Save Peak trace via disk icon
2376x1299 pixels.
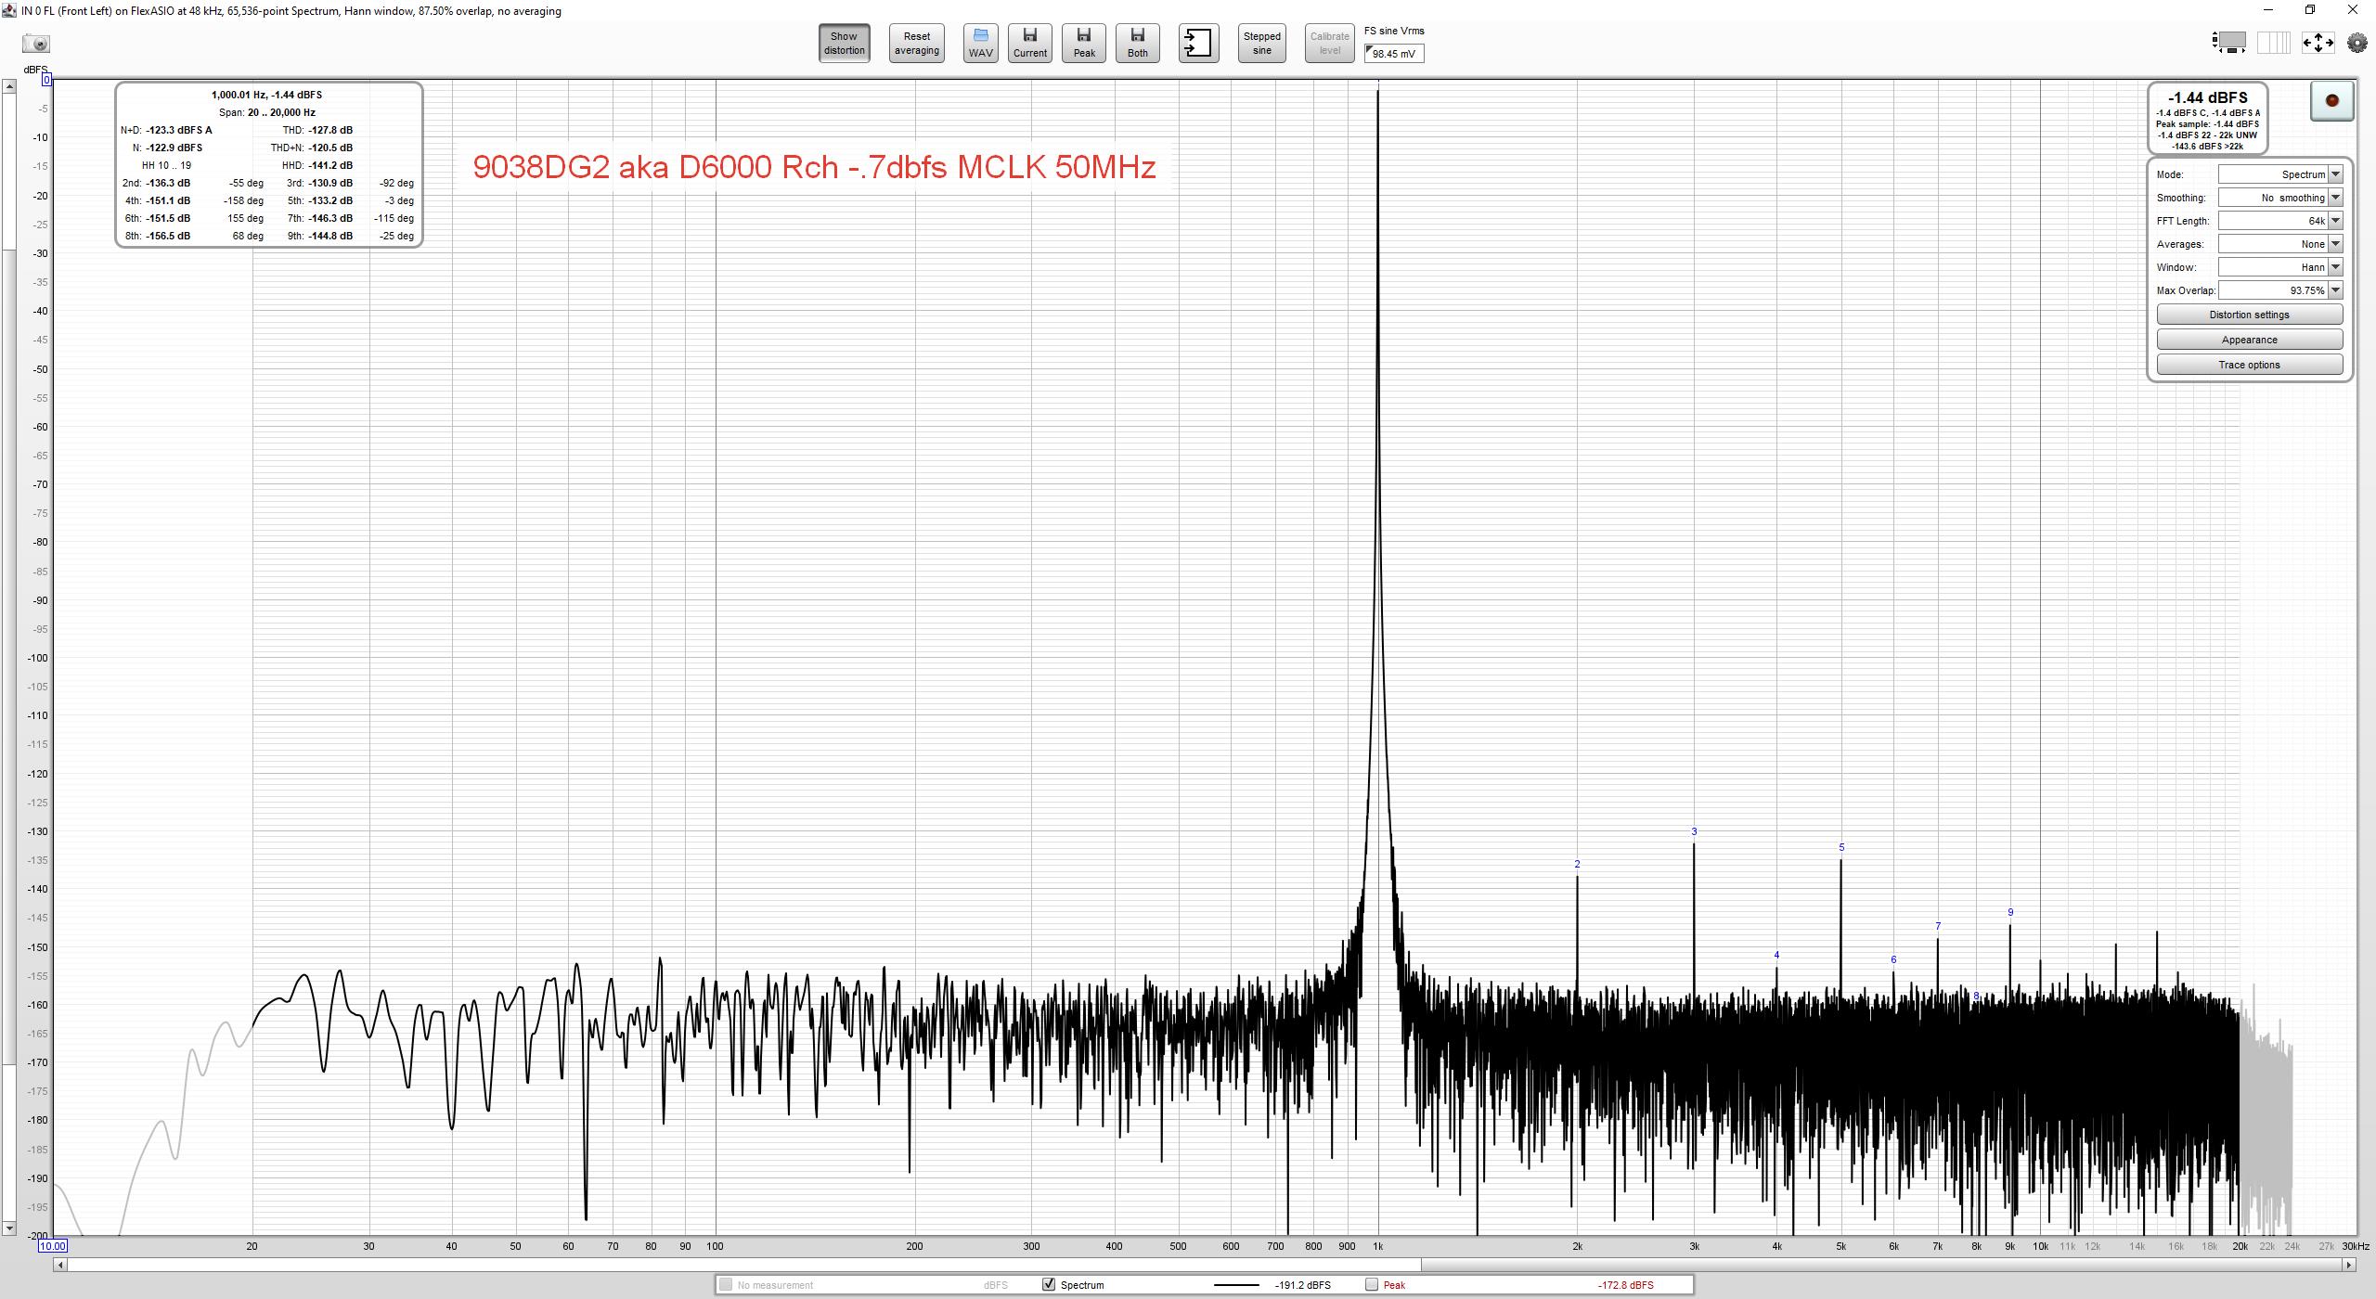pos(1083,43)
